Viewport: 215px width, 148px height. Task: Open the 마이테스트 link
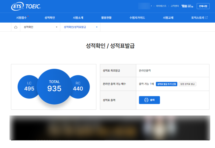click(x=161, y=6)
